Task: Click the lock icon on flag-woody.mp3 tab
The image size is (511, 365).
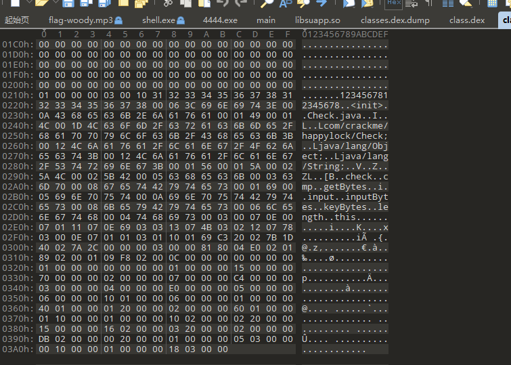Action: [x=118, y=20]
